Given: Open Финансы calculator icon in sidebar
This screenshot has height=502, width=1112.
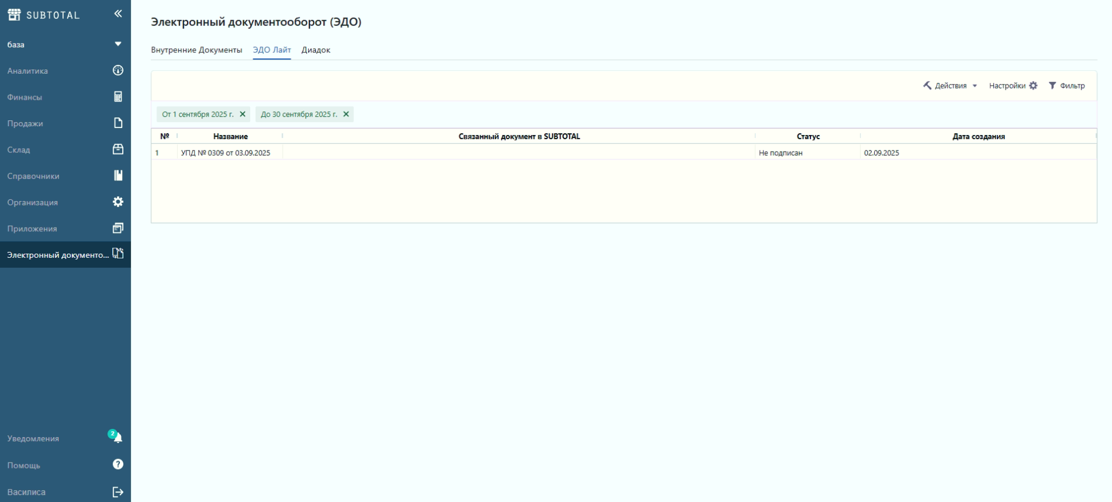Looking at the screenshot, I should click(x=118, y=97).
